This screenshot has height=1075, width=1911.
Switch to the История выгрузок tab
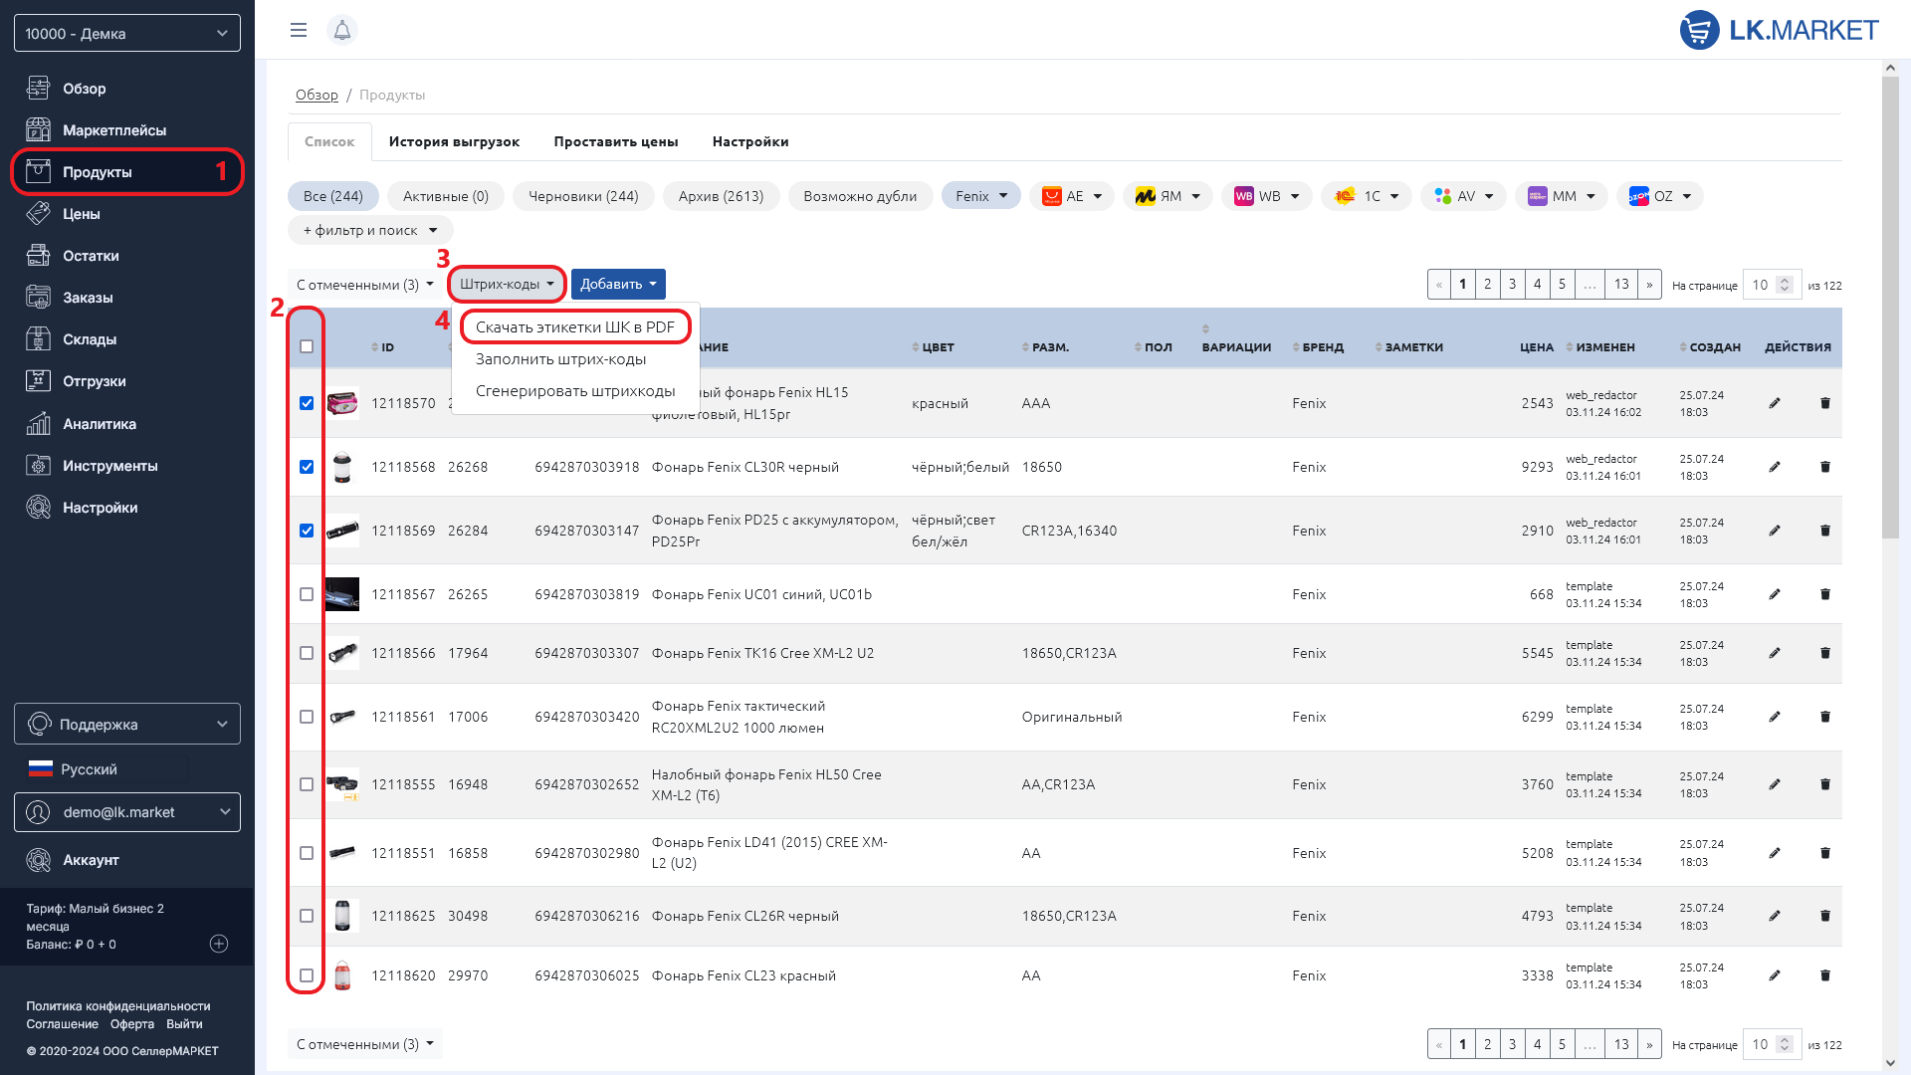[x=454, y=141]
